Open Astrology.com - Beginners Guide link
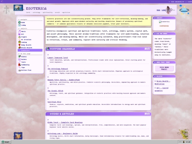 point(63,133)
